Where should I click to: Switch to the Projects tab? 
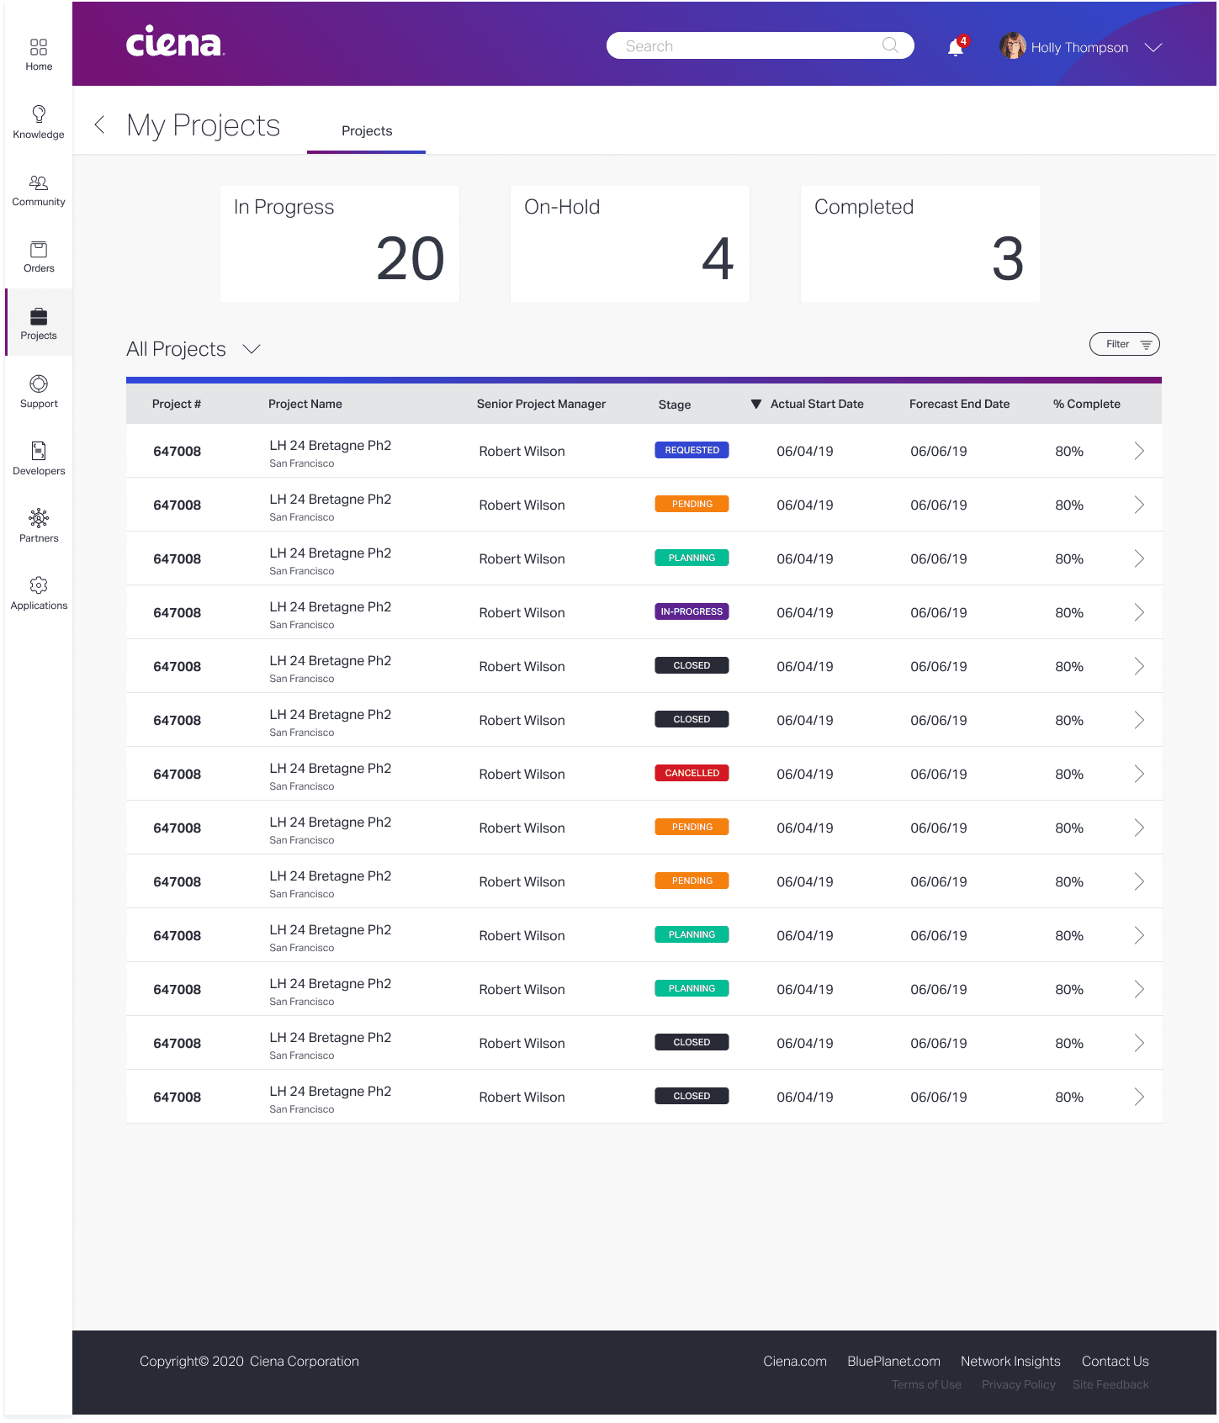point(367,131)
